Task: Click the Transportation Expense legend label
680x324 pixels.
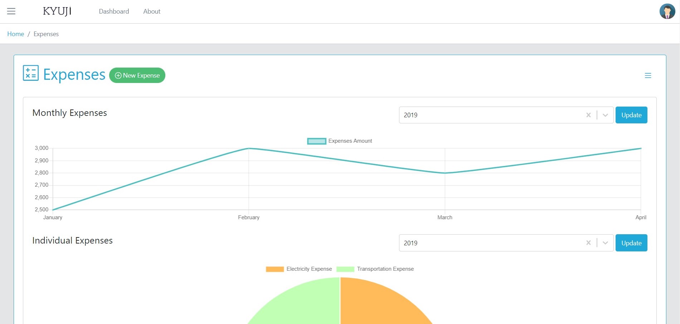Action: (385, 269)
